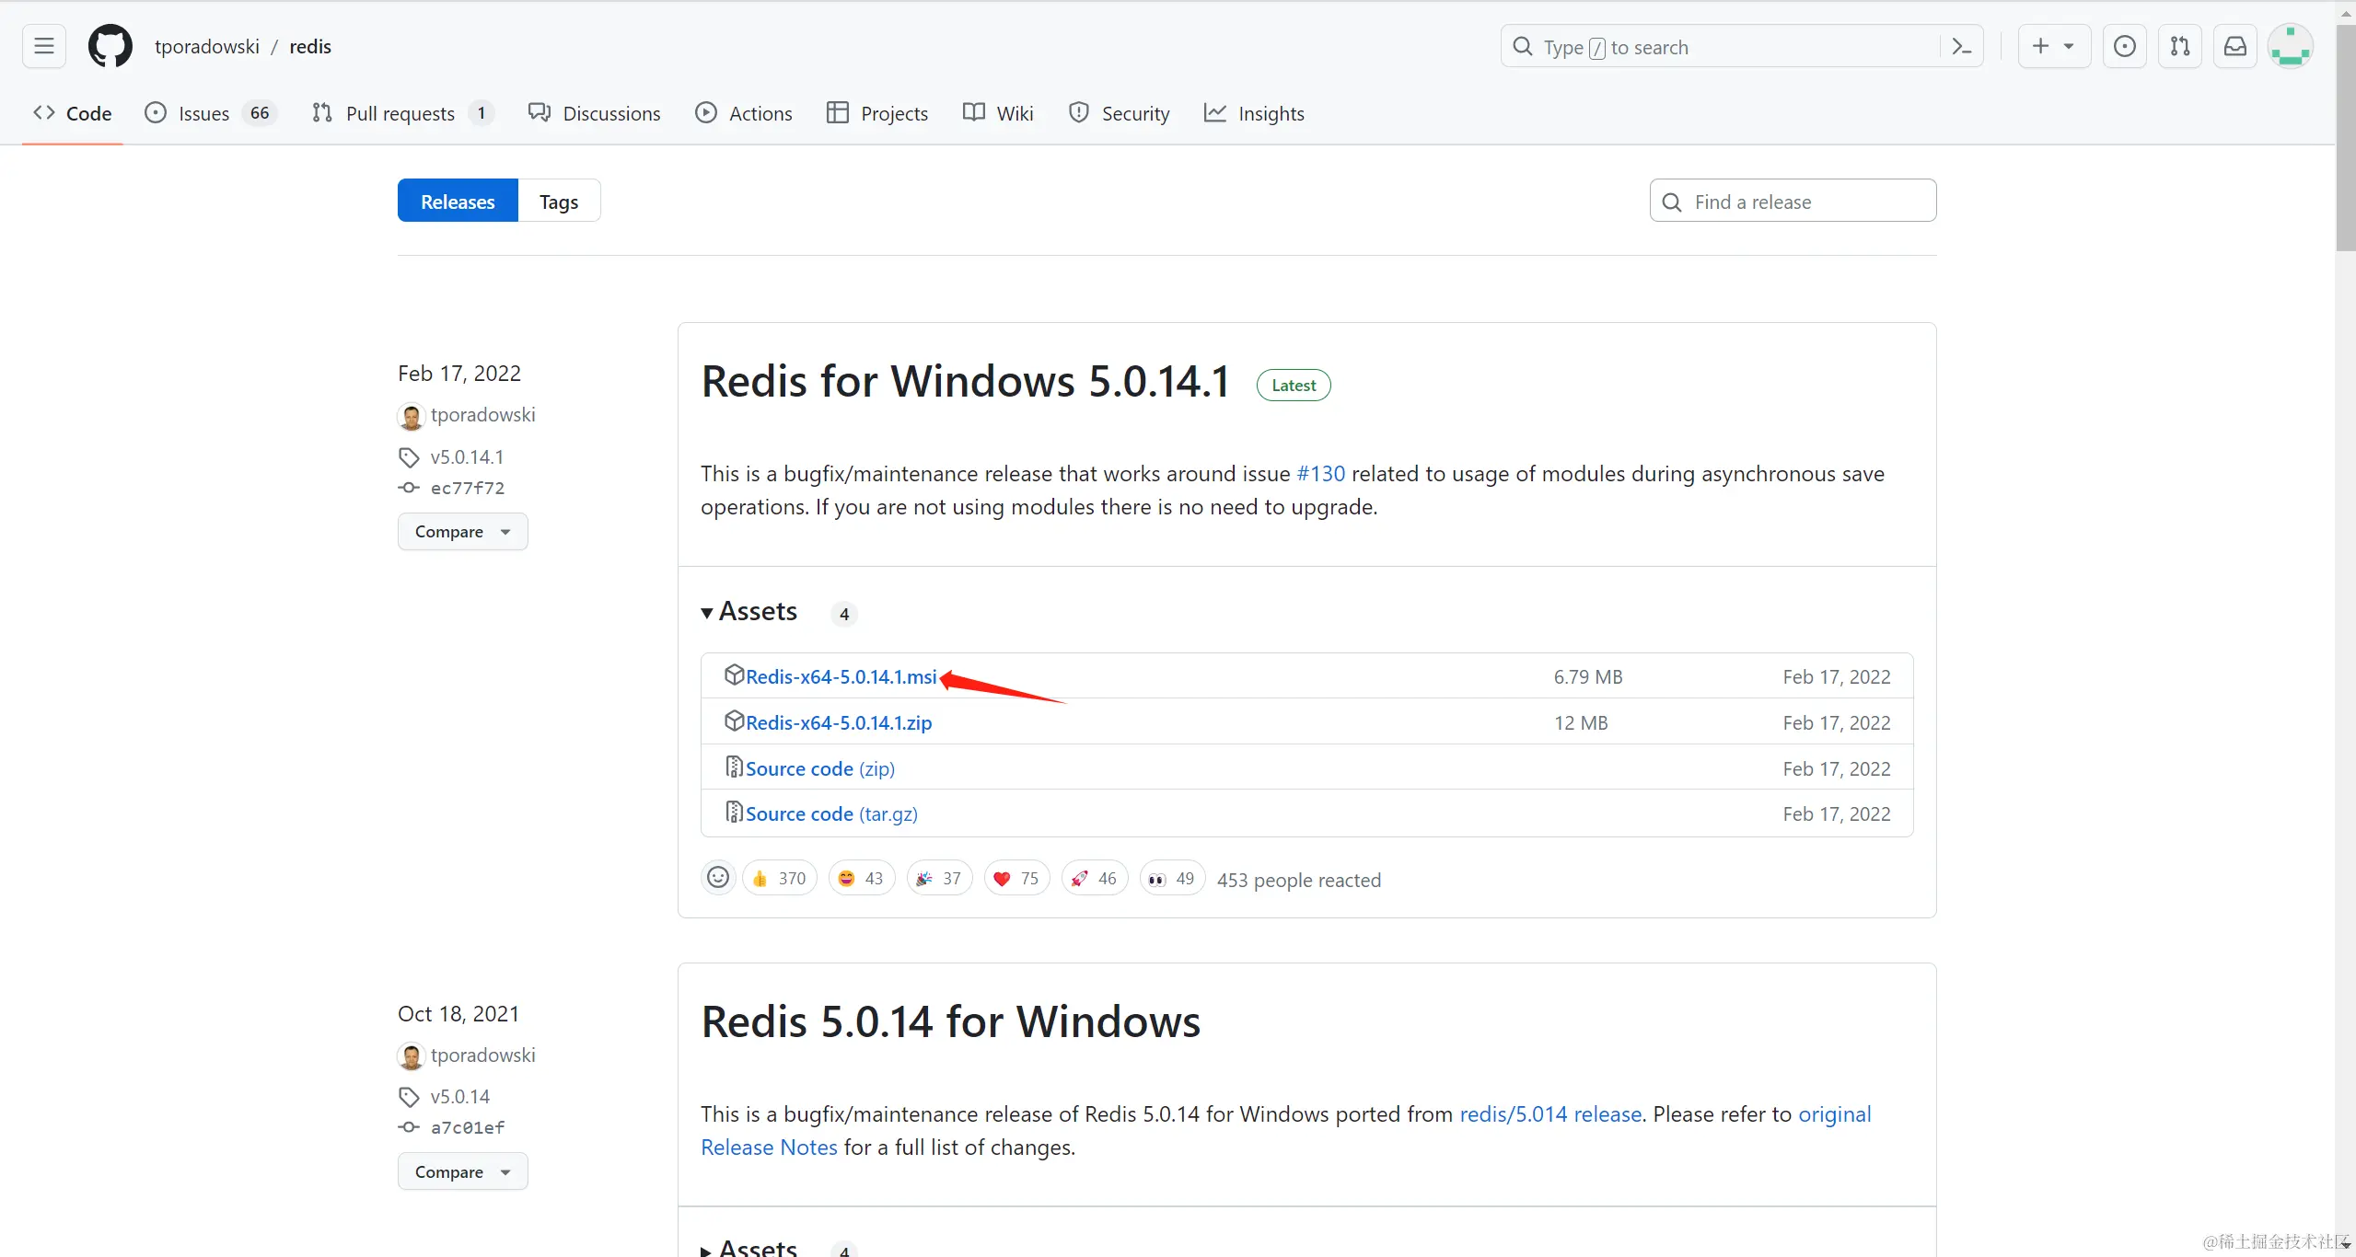Open the pull requests icon in header

[x=2179, y=46]
